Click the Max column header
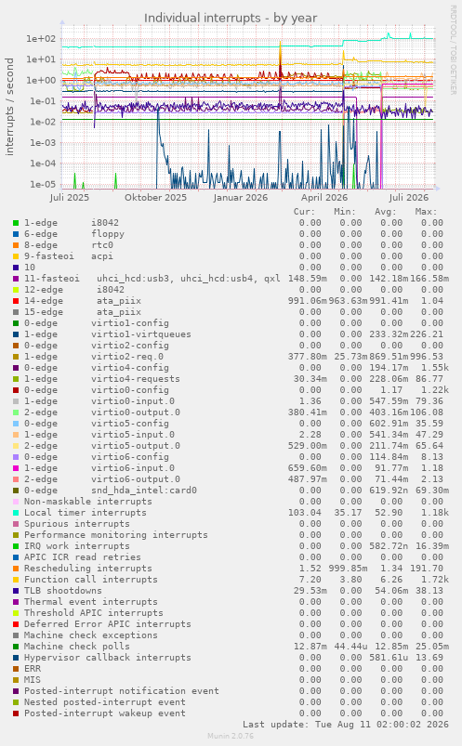The height and width of the screenshot is (746, 462). pos(426,212)
